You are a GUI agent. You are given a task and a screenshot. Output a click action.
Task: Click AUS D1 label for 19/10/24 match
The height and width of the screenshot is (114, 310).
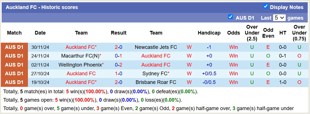[x=14, y=82]
